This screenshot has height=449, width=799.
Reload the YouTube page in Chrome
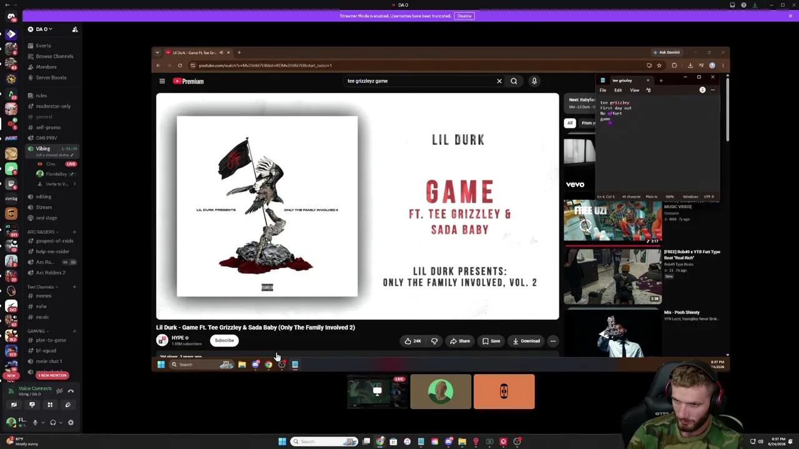point(180,65)
